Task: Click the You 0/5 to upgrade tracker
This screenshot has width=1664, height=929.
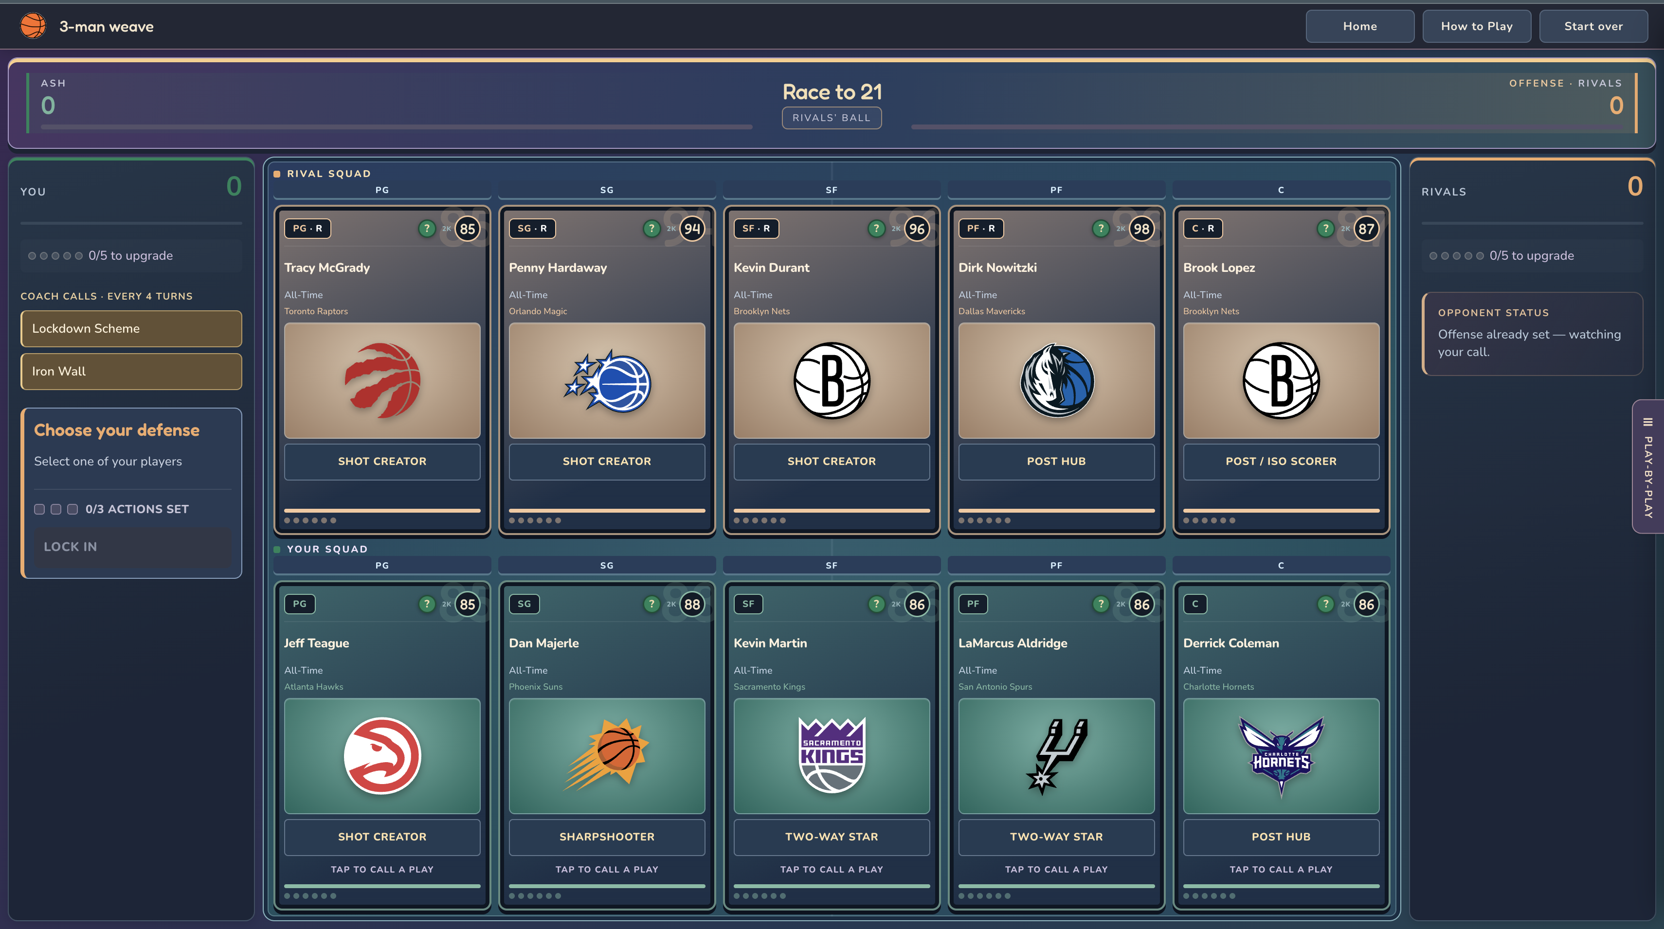Action: pos(131,256)
